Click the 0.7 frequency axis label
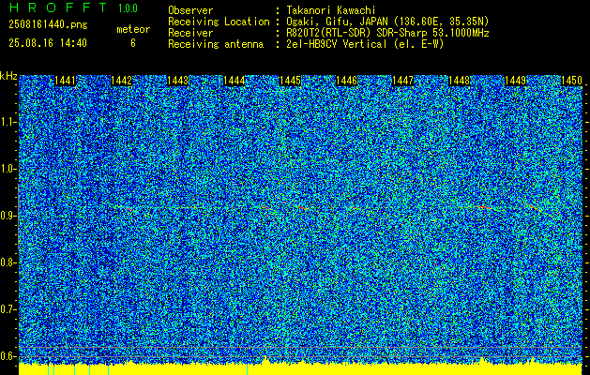590x375 pixels. point(7,309)
